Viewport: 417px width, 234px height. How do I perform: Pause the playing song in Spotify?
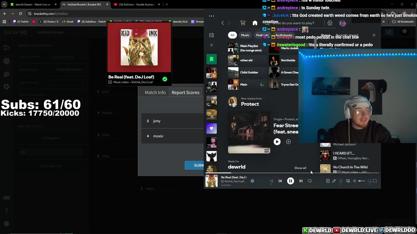point(290,181)
